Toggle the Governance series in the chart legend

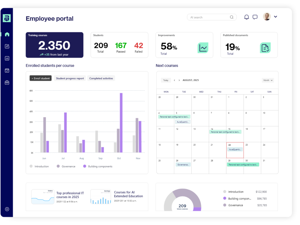tap(66, 166)
